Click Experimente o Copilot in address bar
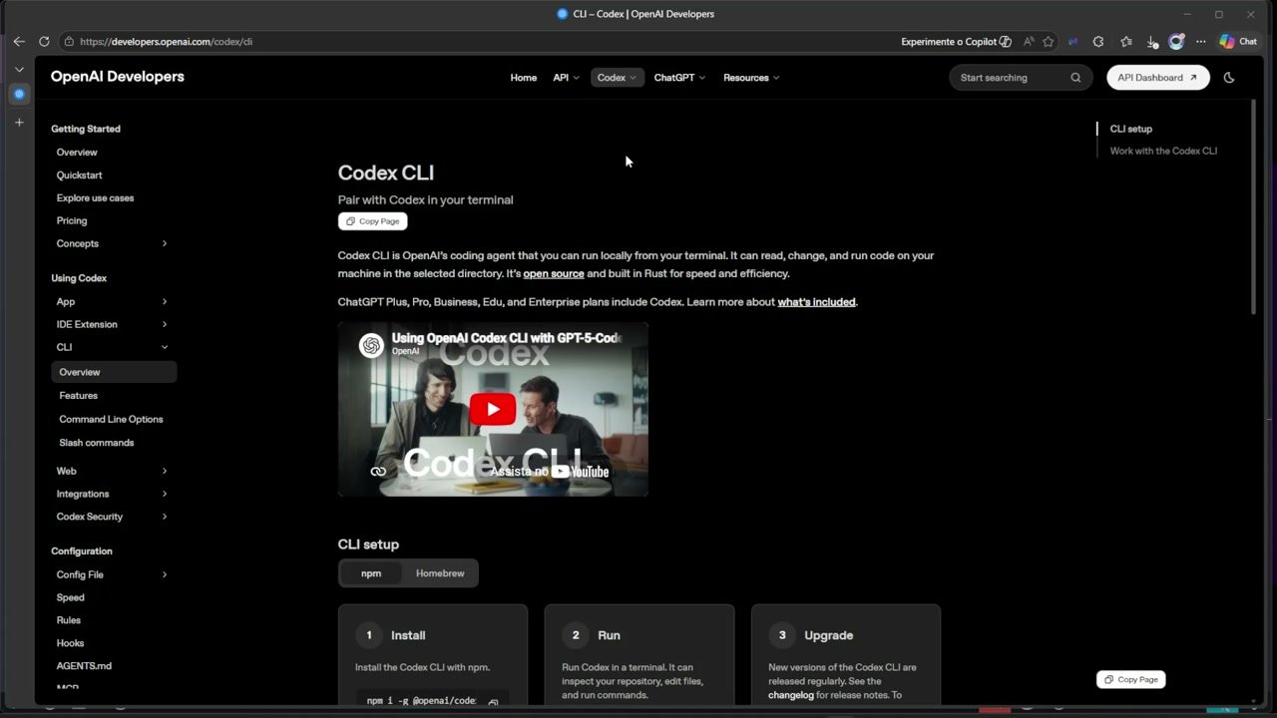The width and height of the screenshot is (1277, 718). [956, 42]
